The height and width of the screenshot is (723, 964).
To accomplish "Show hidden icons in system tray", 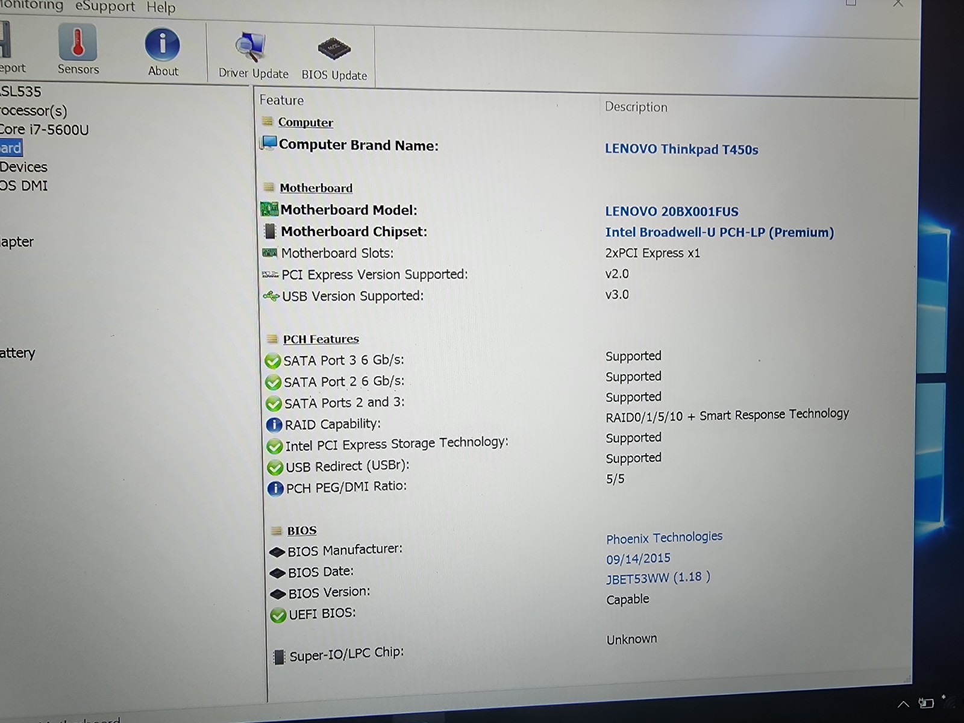I will tap(903, 704).
